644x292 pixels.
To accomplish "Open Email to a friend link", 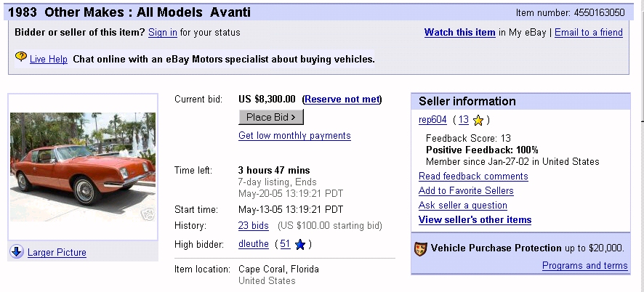I will point(588,33).
